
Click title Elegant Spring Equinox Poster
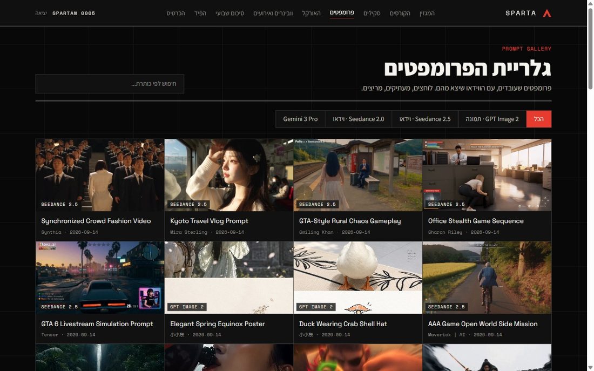[218, 324]
